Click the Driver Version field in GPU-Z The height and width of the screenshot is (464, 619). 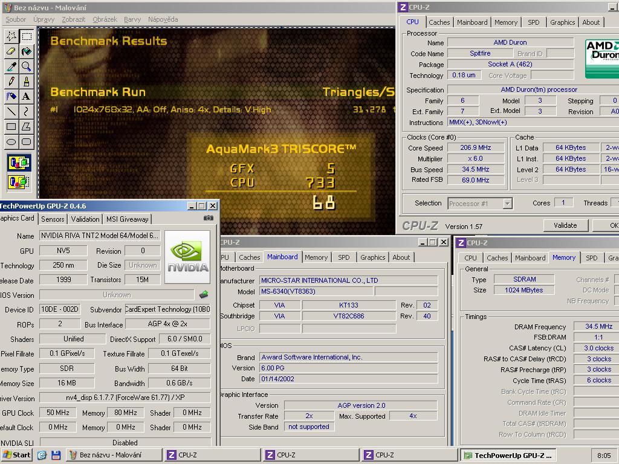[125, 398]
